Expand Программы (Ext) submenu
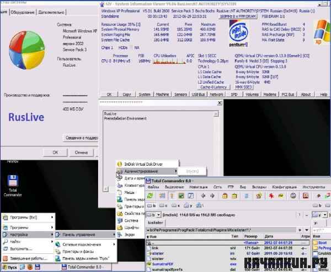This screenshot has height=272, width=331. click(28, 217)
